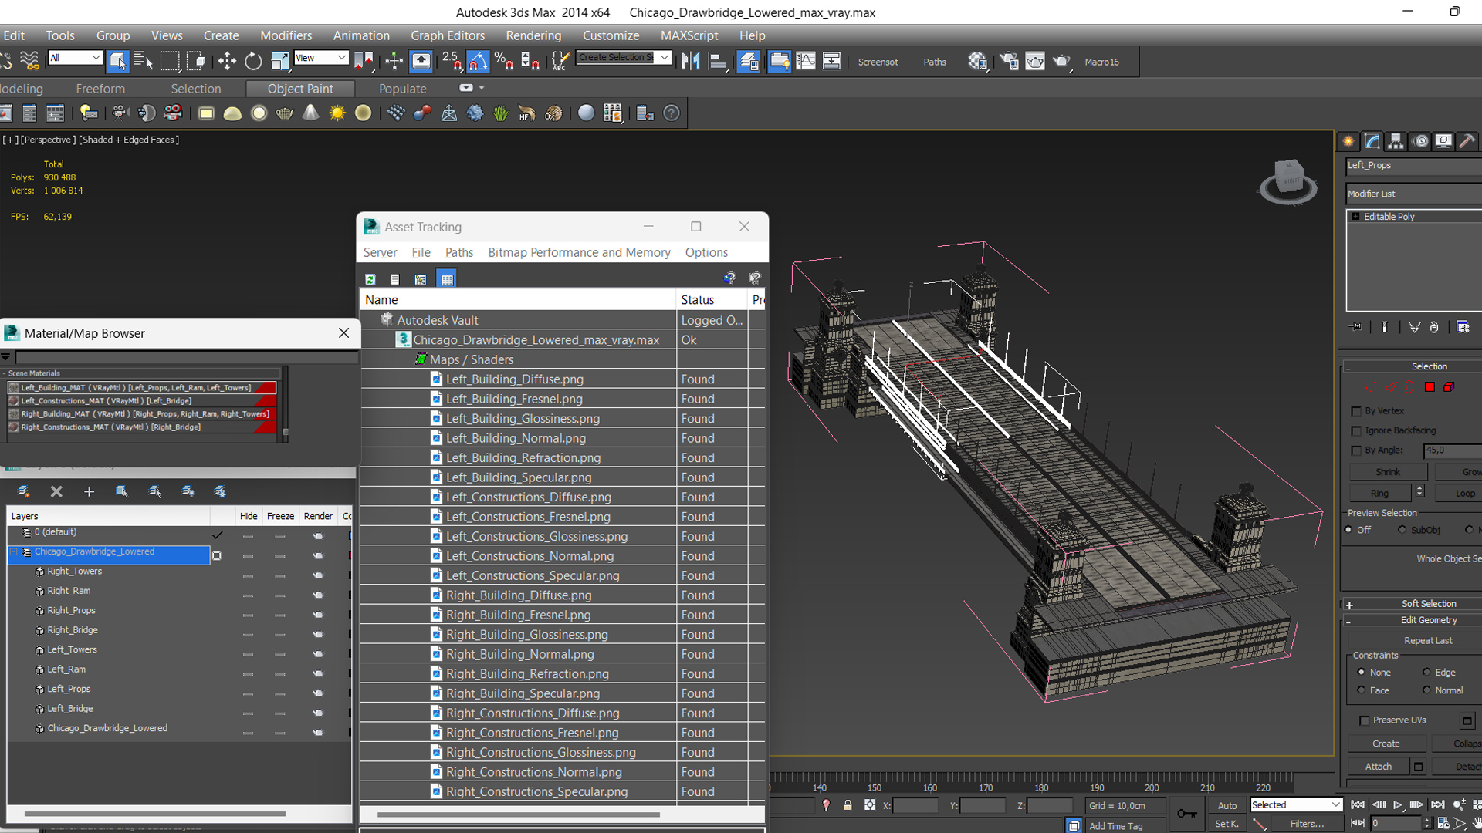Image resolution: width=1482 pixels, height=833 pixels.
Task: Click the delete layer X icon
Action: pyautogui.click(x=56, y=491)
